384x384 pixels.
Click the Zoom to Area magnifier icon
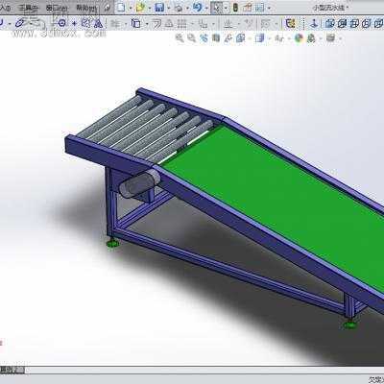click(x=192, y=38)
